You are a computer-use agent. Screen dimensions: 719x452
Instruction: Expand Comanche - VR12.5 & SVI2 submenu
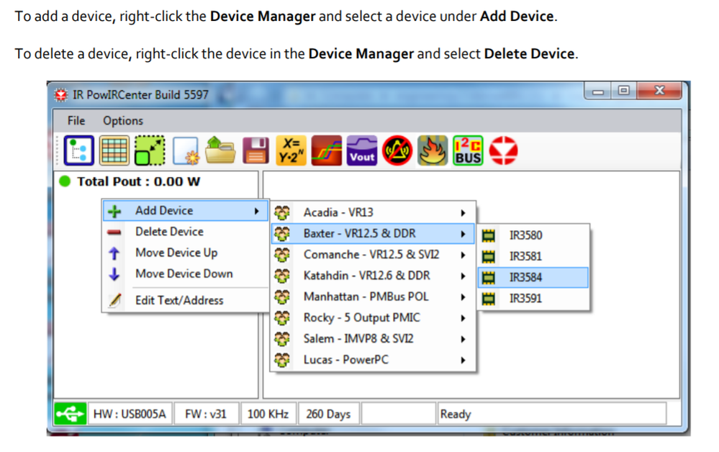372,254
